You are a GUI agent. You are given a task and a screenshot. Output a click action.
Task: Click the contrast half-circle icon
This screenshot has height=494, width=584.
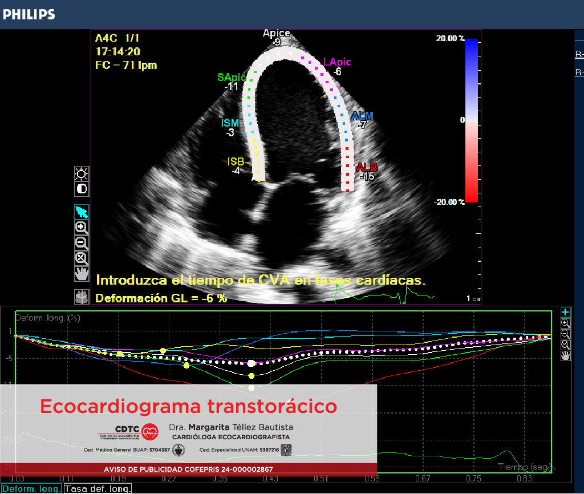pyautogui.click(x=82, y=189)
